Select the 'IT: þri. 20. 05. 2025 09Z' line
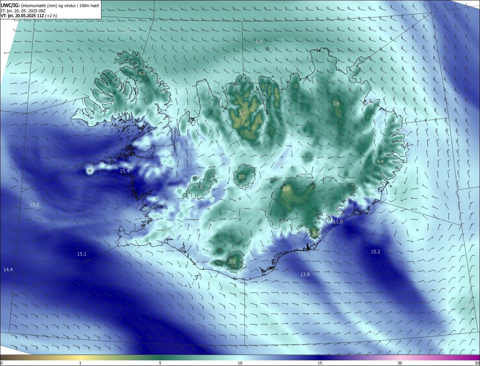The height and width of the screenshot is (366, 480). pyautogui.click(x=23, y=10)
